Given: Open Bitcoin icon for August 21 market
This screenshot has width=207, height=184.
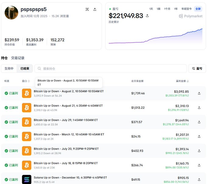Looking at the screenshot, I should tap(27, 108).
